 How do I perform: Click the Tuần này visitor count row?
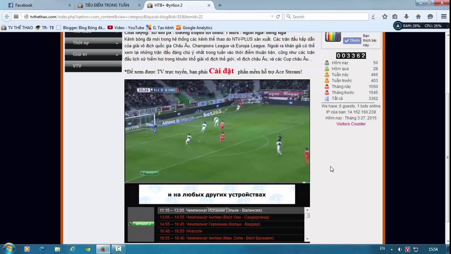(351, 75)
